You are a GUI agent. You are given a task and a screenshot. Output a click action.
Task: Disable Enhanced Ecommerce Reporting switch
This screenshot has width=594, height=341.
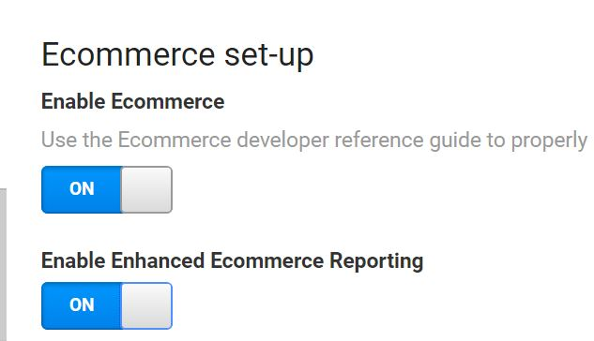point(107,305)
